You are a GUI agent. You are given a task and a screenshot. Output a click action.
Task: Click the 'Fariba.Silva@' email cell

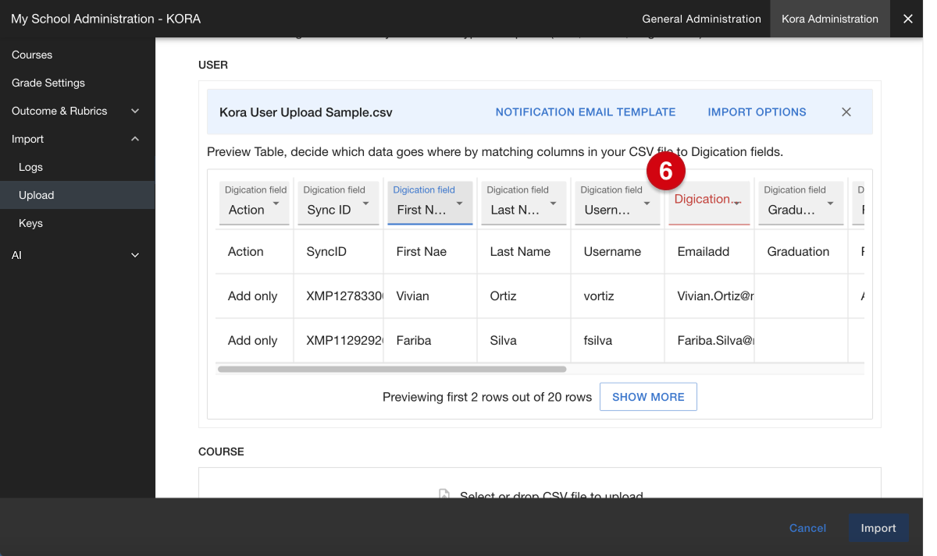point(710,341)
